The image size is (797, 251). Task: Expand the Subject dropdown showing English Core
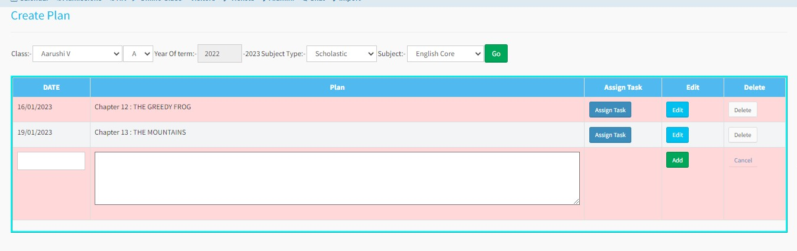point(445,54)
